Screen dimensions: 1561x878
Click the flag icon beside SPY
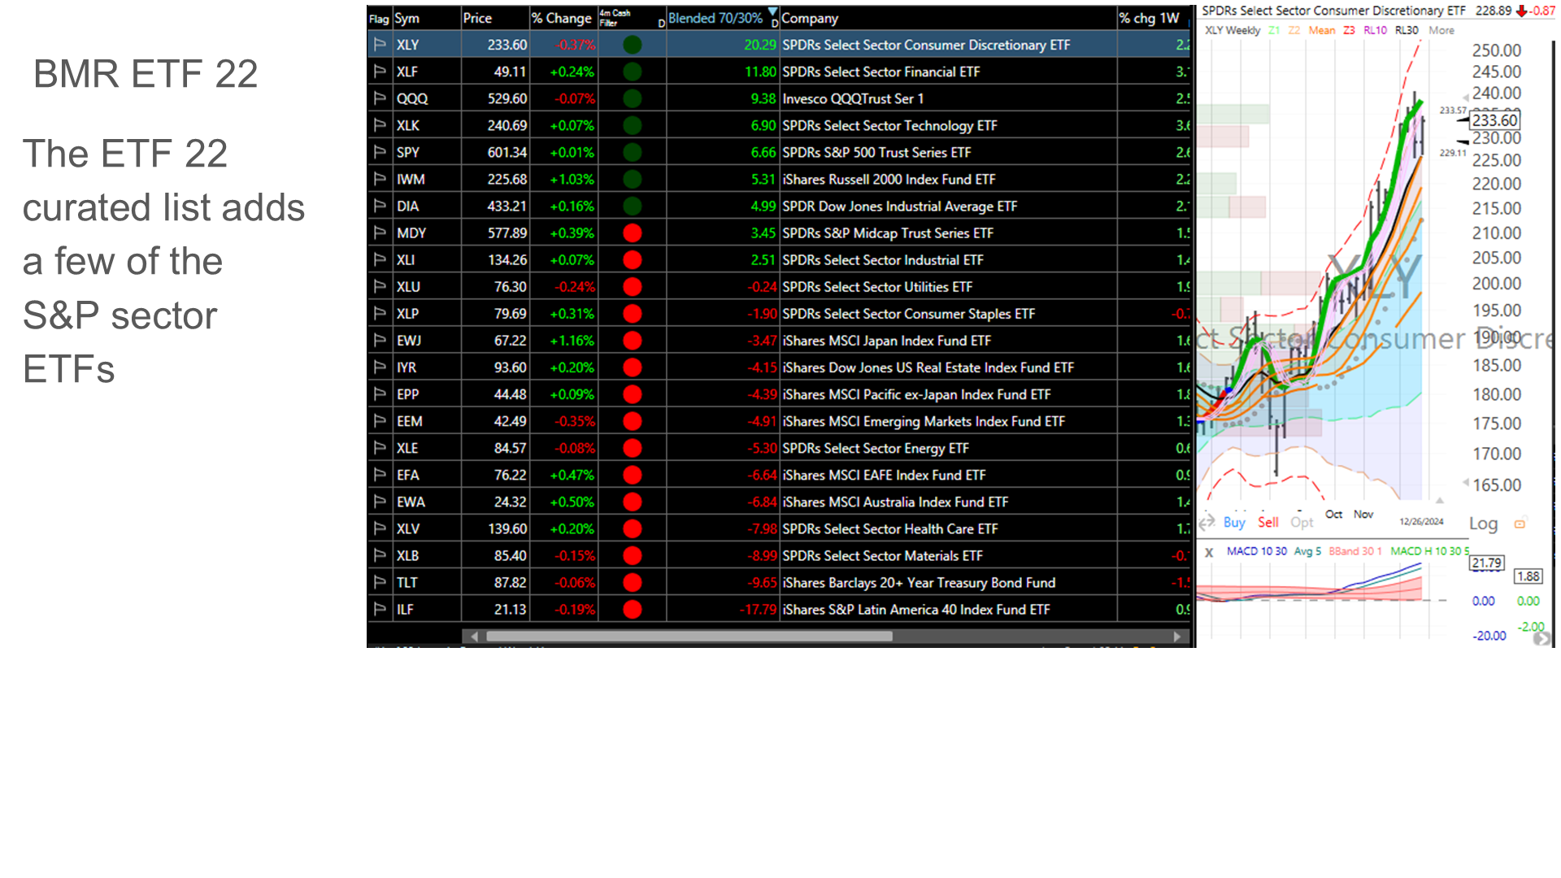(379, 152)
